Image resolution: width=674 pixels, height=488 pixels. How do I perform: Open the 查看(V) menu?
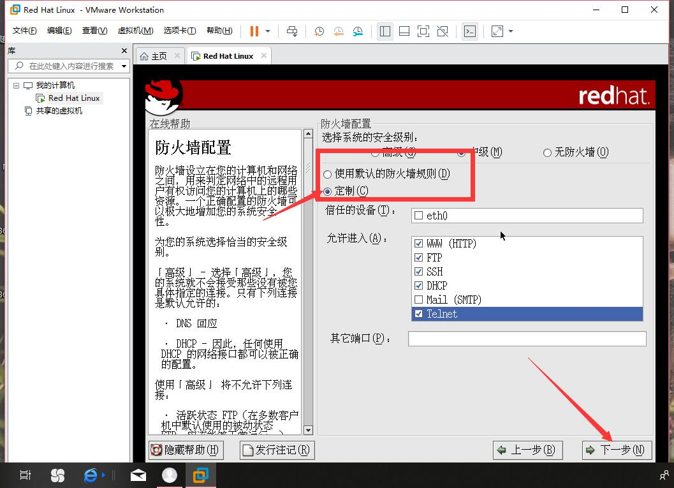pyautogui.click(x=94, y=31)
